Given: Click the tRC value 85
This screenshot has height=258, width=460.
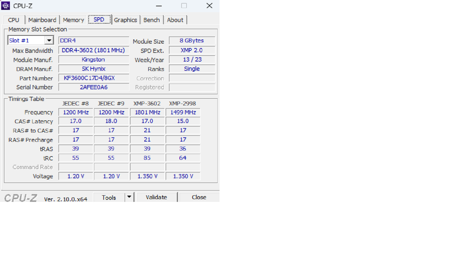Looking at the screenshot, I should [147, 158].
